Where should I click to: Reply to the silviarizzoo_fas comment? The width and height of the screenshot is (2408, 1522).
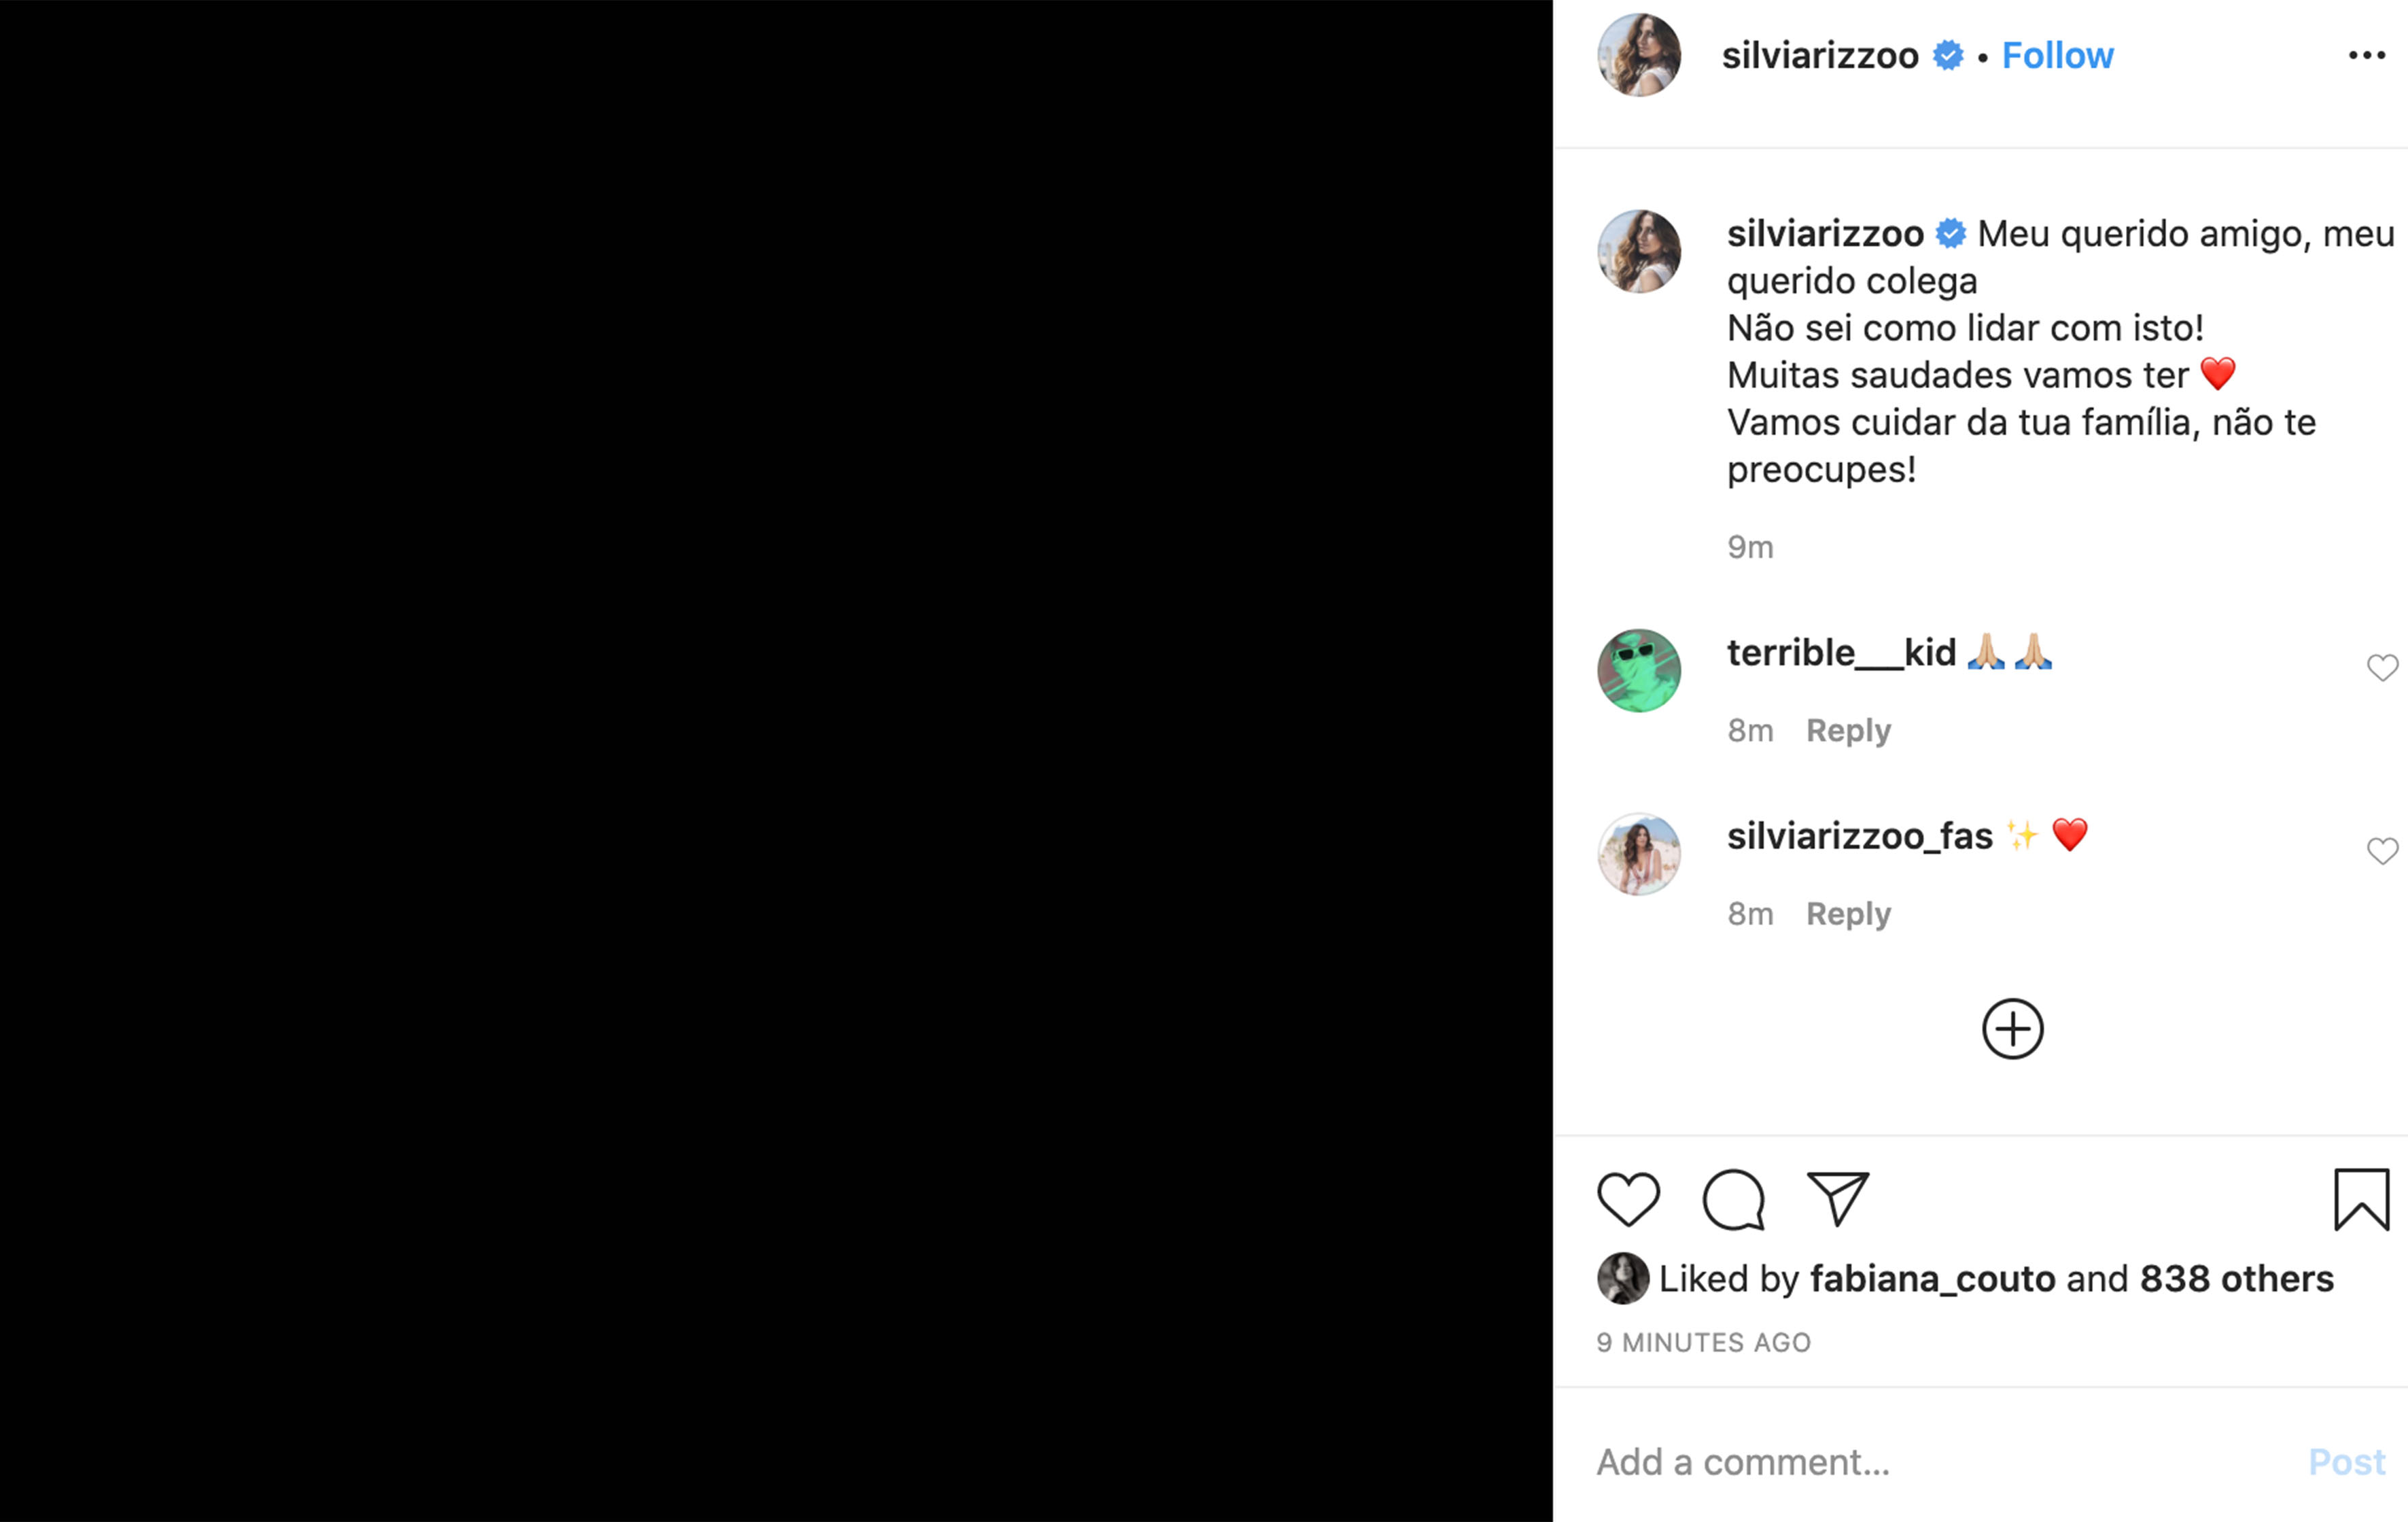[1848, 914]
